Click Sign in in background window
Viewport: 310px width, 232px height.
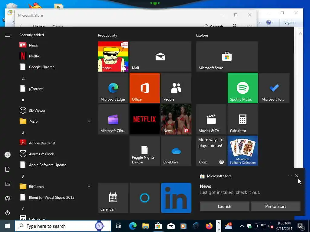290,22
